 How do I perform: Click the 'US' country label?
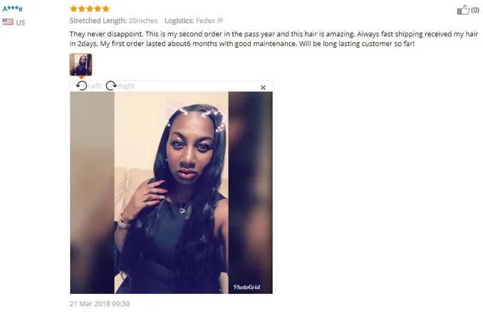tap(21, 23)
